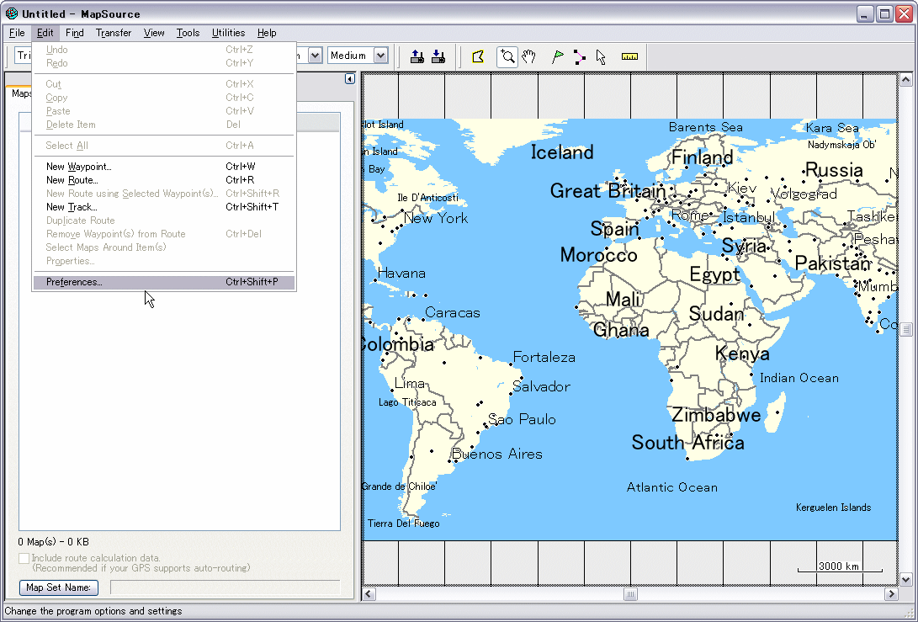
Task: Open the Utilities menu
Action: point(228,33)
